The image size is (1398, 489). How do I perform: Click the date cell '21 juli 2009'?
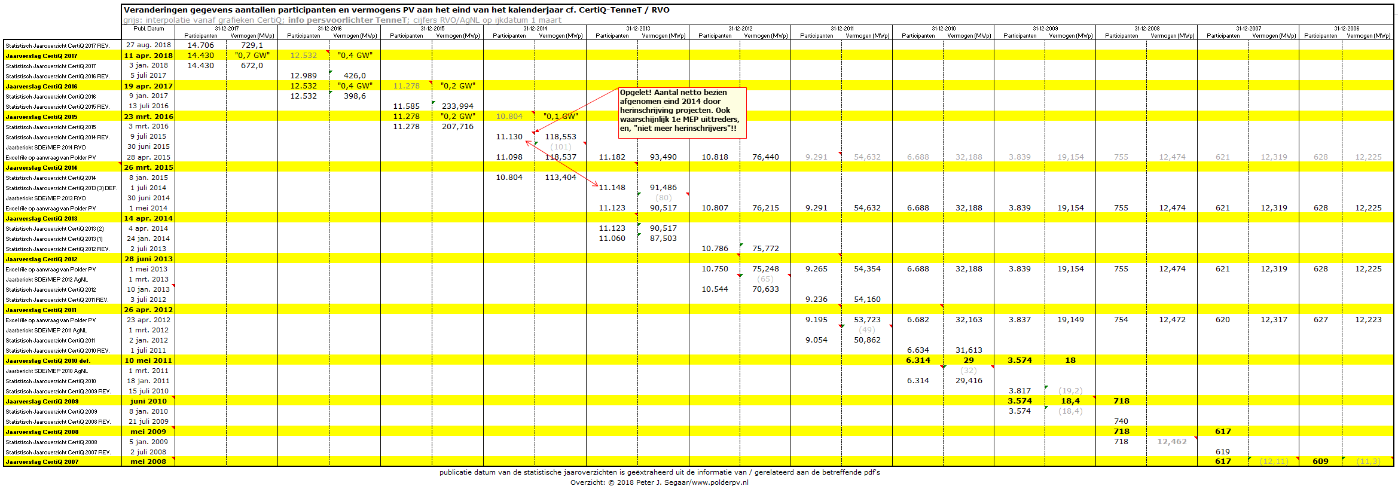148,421
